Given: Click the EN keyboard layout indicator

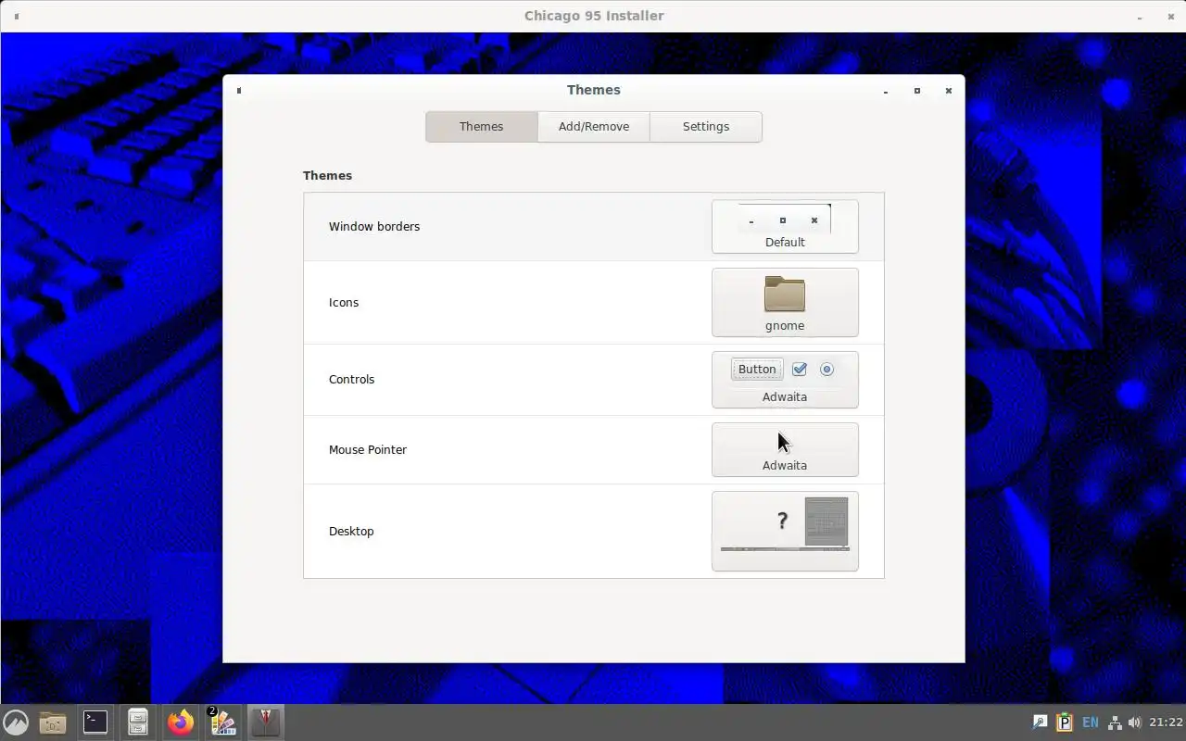Looking at the screenshot, I should pyautogui.click(x=1091, y=722).
